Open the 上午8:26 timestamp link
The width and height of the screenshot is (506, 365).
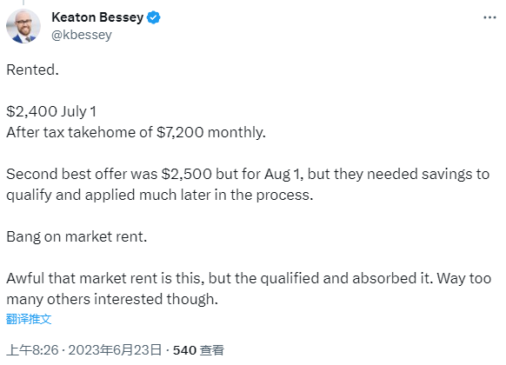click(32, 350)
